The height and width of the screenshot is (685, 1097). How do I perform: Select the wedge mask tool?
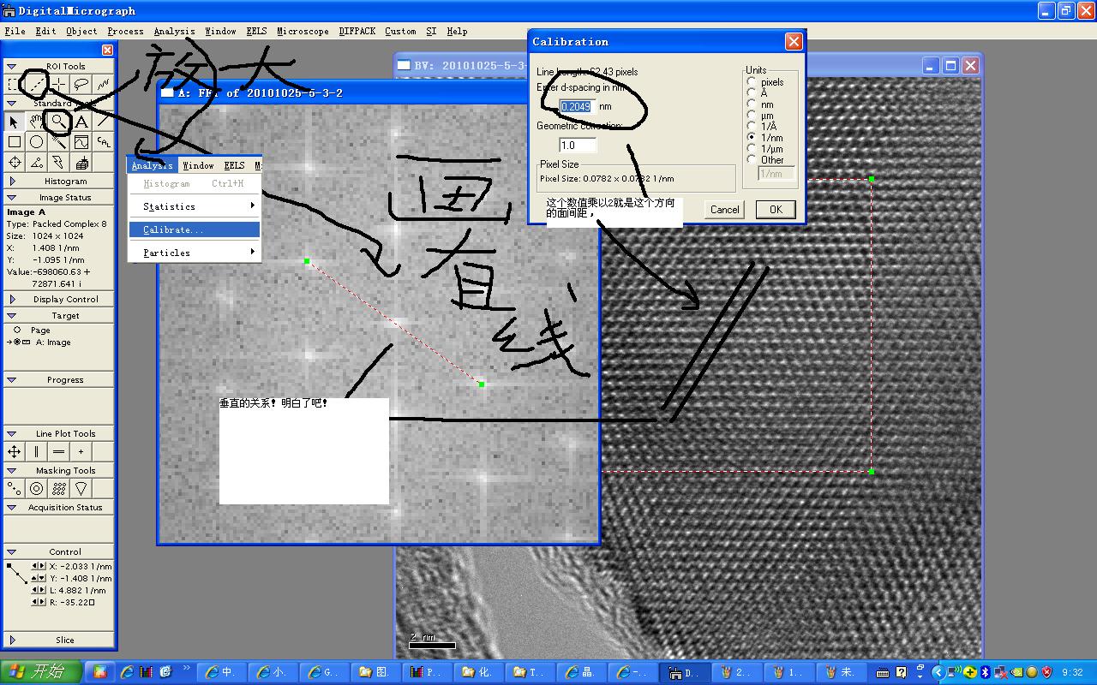coord(81,488)
